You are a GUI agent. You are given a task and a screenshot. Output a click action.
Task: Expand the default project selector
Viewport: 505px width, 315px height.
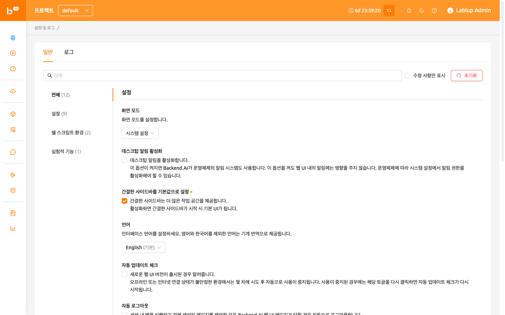[x=75, y=10]
